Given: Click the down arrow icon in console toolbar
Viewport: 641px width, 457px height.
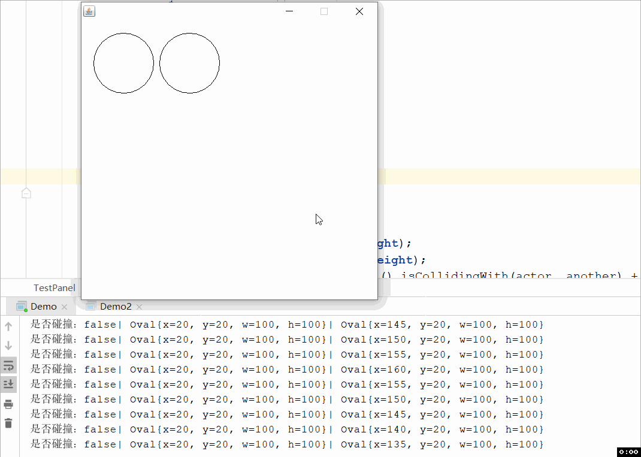Looking at the screenshot, I should (8, 346).
